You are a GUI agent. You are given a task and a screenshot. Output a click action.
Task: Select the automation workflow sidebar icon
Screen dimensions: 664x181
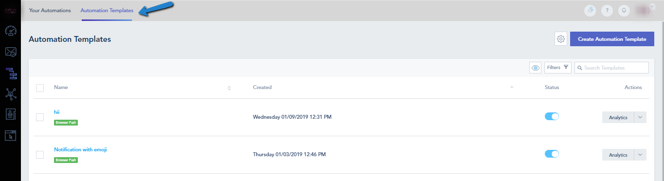pos(10,73)
